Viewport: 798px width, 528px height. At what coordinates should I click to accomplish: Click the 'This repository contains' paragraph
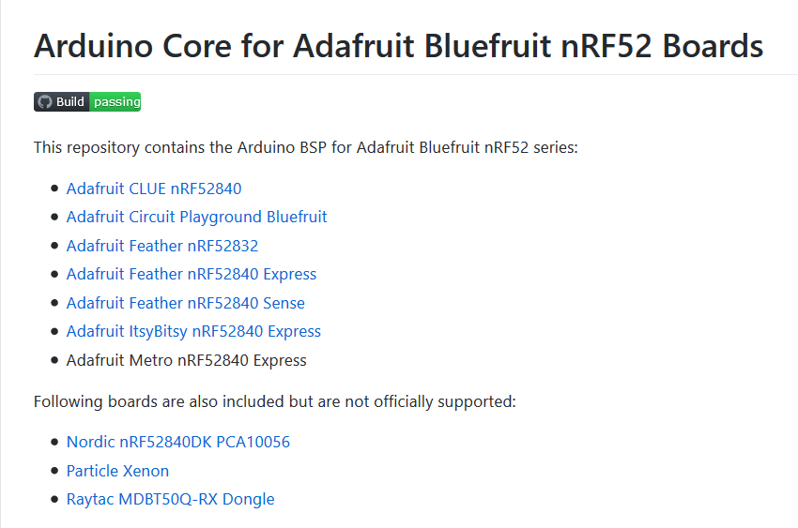[x=305, y=147]
